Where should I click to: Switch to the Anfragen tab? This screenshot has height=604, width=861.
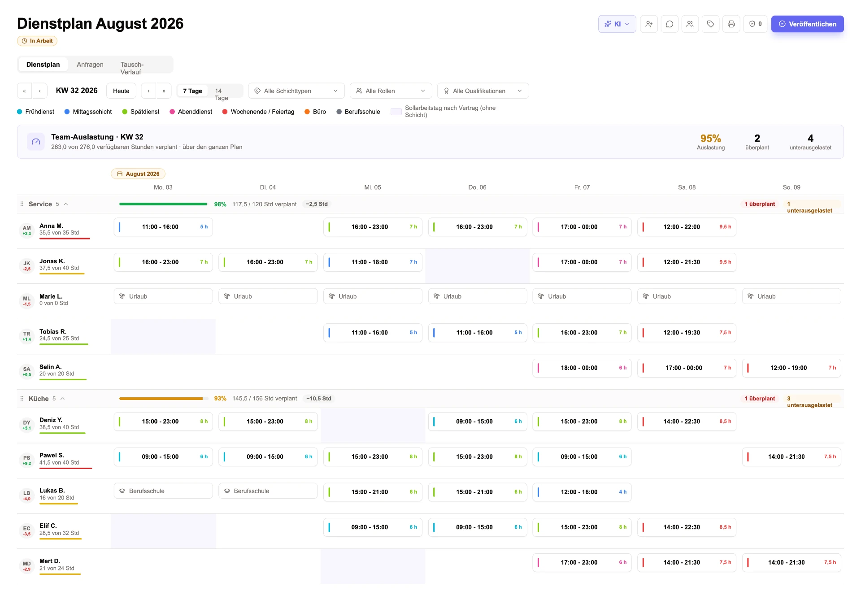pos(90,65)
